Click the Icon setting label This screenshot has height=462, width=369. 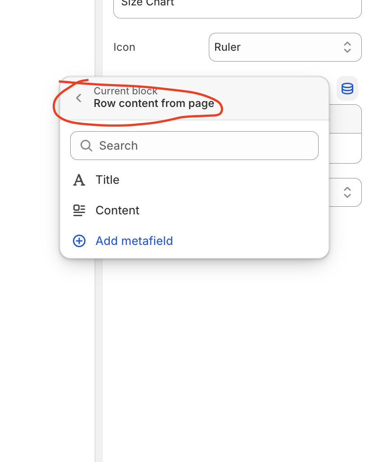(124, 47)
